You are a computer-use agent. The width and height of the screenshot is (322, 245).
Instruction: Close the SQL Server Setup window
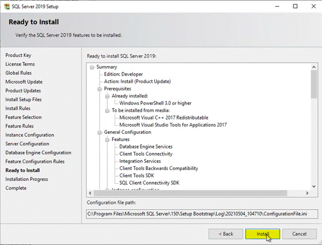[313, 6]
